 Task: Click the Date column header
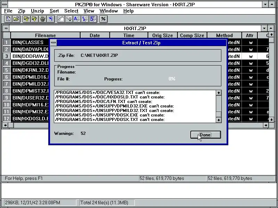(x=95, y=35)
